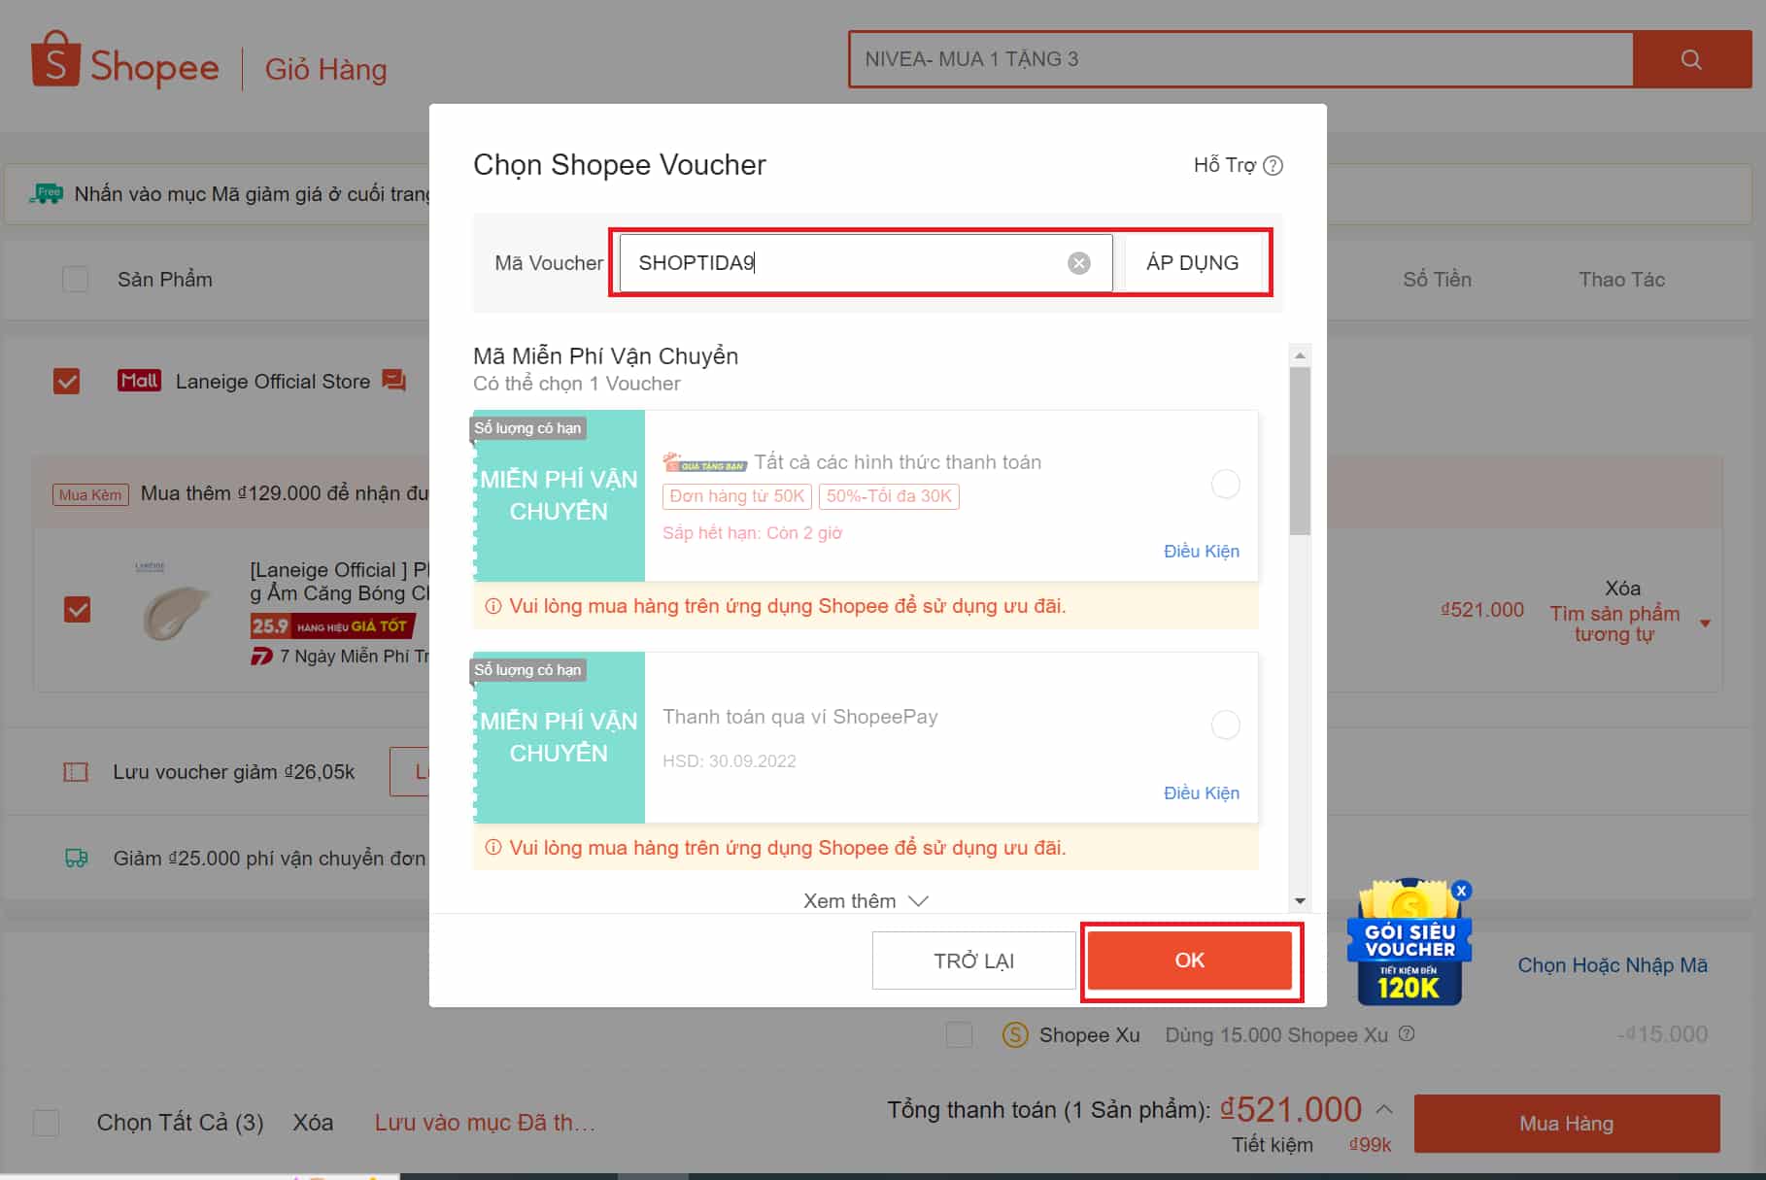
Task: Uncheck the Laneige Official Store checkbox
Action: tap(67, 381)
